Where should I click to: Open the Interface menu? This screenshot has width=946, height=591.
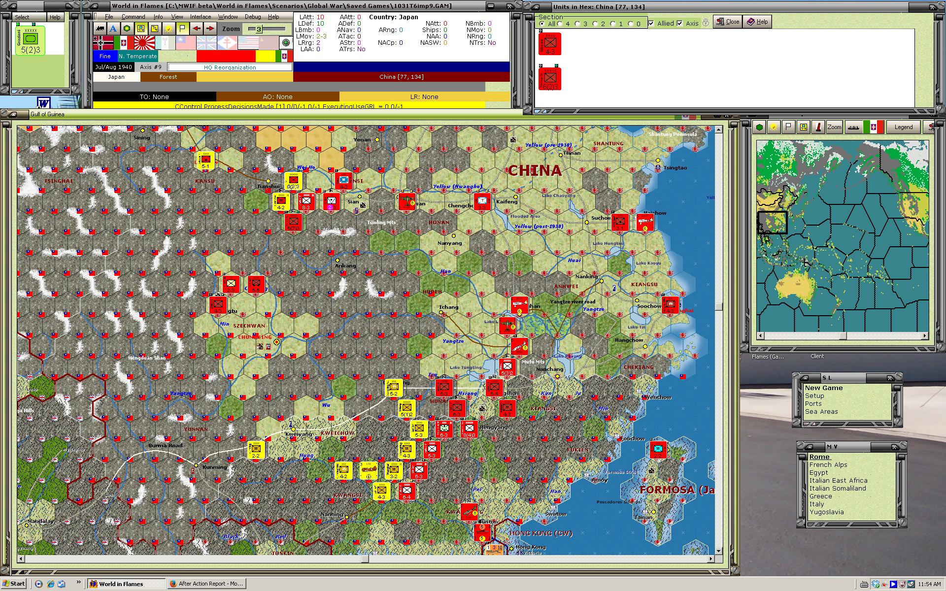[201, 17]
